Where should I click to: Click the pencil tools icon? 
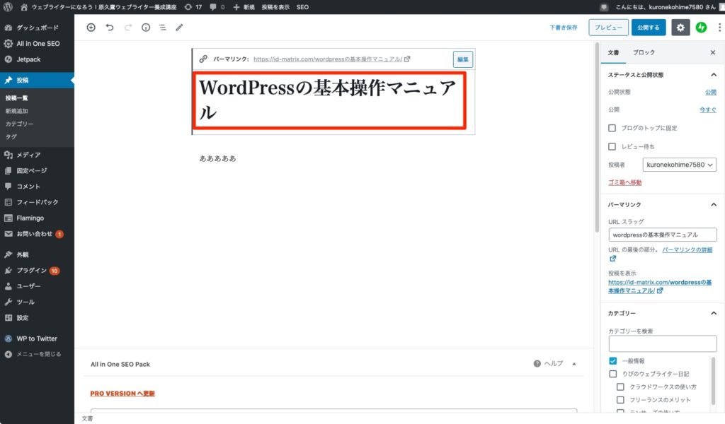[x=179, y=28]
